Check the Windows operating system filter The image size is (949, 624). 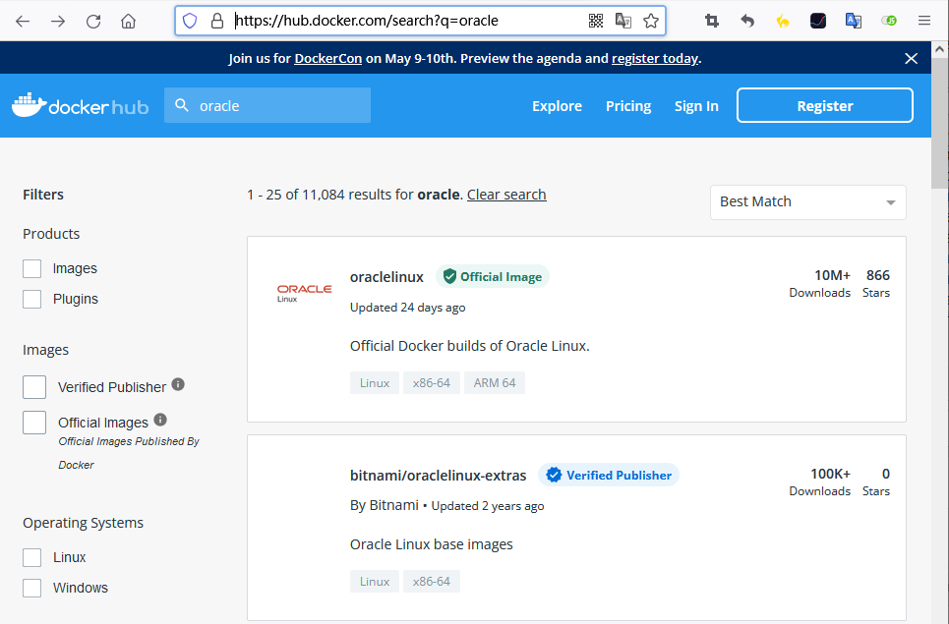[32, 588]
